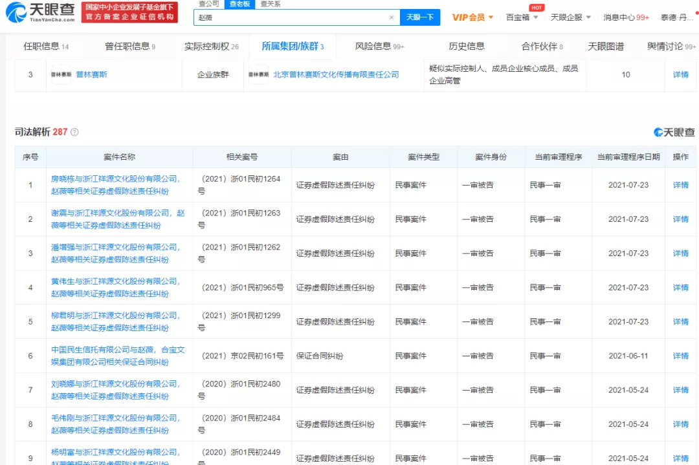Switch to the 查关系 search tab
Image resolution: width=699 pixels, height=465 pixels.
click(x=271, y=4)
